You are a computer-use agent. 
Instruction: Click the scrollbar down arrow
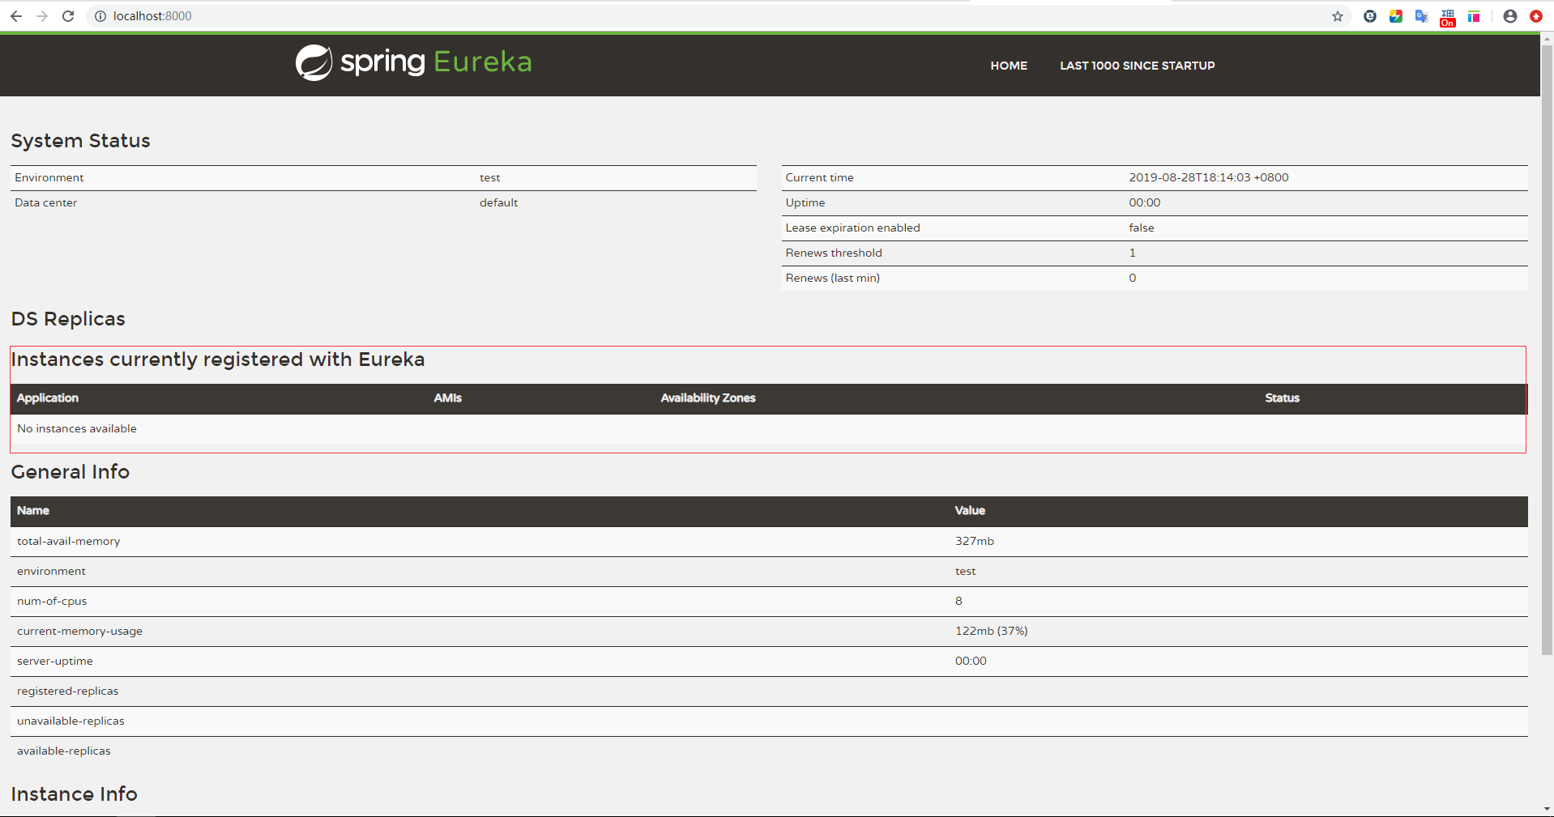click(x=1547, y=809)
